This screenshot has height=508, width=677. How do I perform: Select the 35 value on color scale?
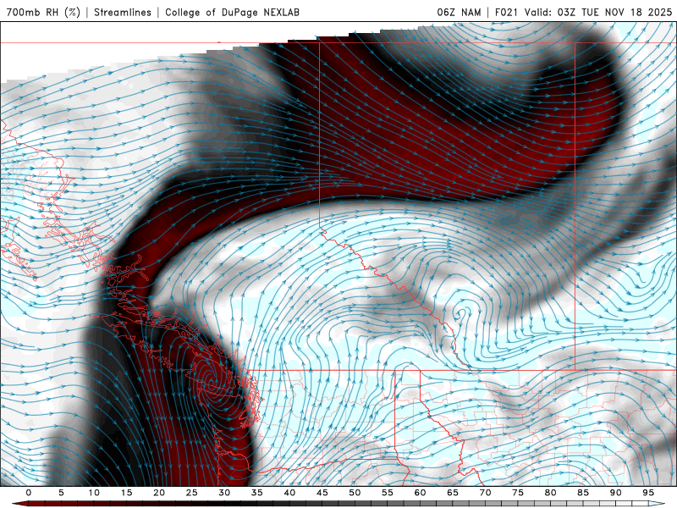point(257,493)
